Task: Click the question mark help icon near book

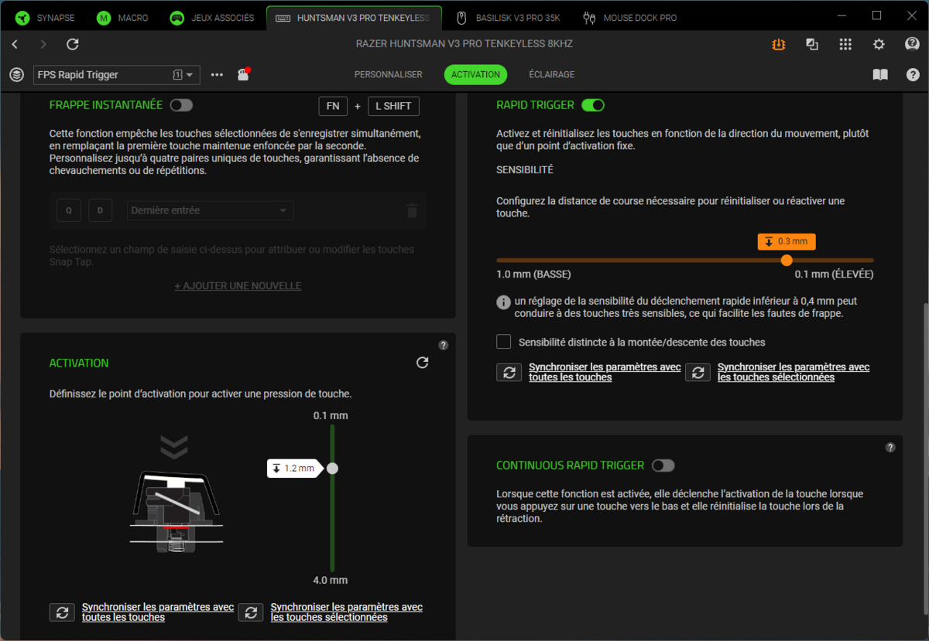Action: 913,75
